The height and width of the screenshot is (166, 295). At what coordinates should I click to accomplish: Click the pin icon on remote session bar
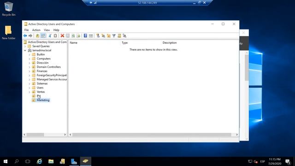91,3
